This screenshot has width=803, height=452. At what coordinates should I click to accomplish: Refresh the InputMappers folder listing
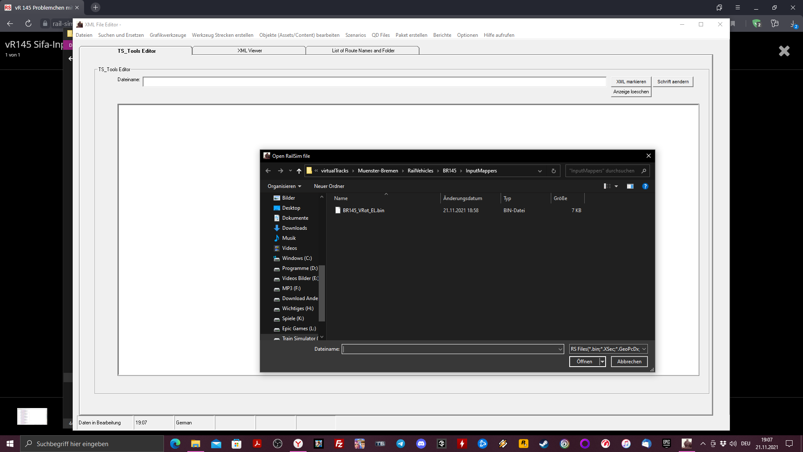click(x=553, y=171)
